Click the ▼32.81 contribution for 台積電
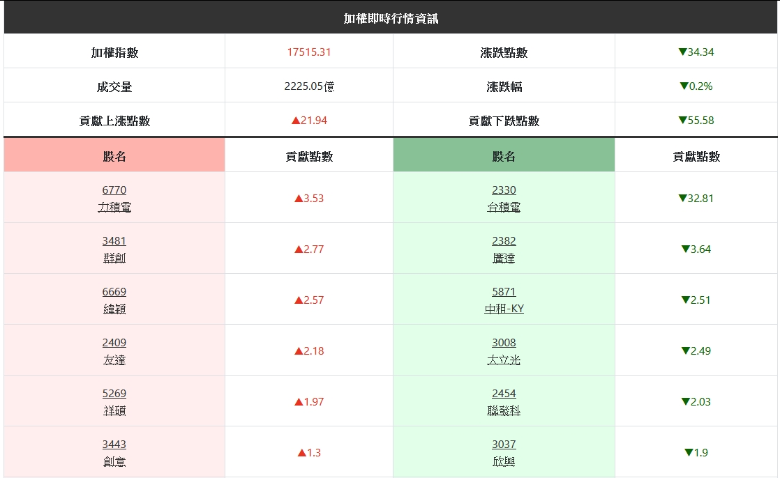Viewport: 780px width, 478px height. [x=696, y=199]
